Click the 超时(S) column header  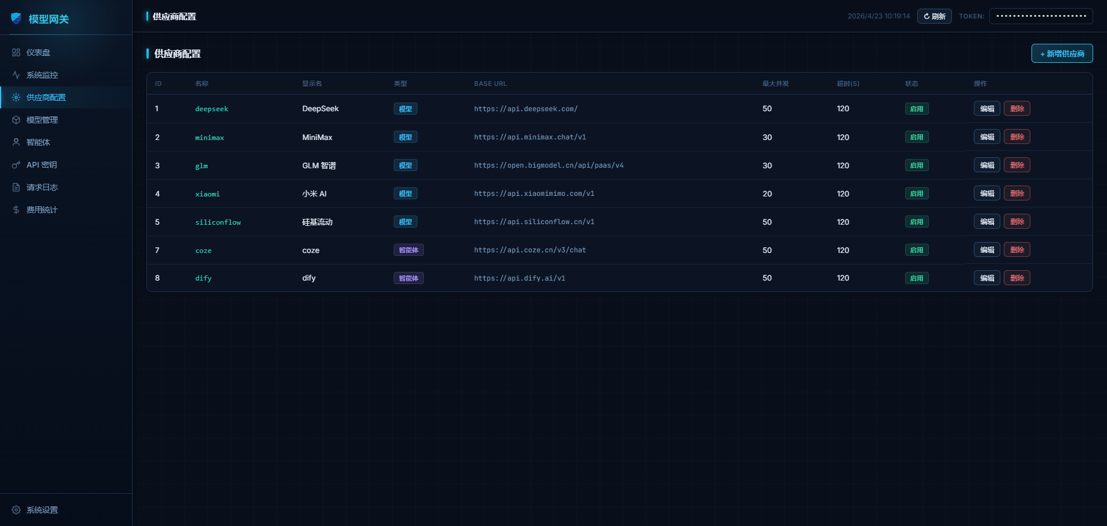848,84
